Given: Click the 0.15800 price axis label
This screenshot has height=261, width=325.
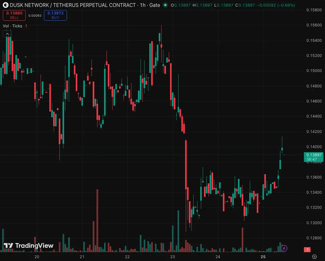Looking at the screenshot, I should point(314,10).
